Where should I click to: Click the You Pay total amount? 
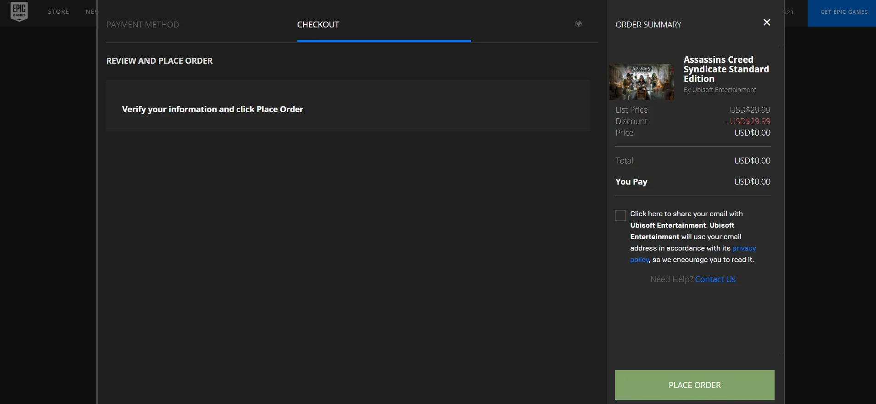752,182
